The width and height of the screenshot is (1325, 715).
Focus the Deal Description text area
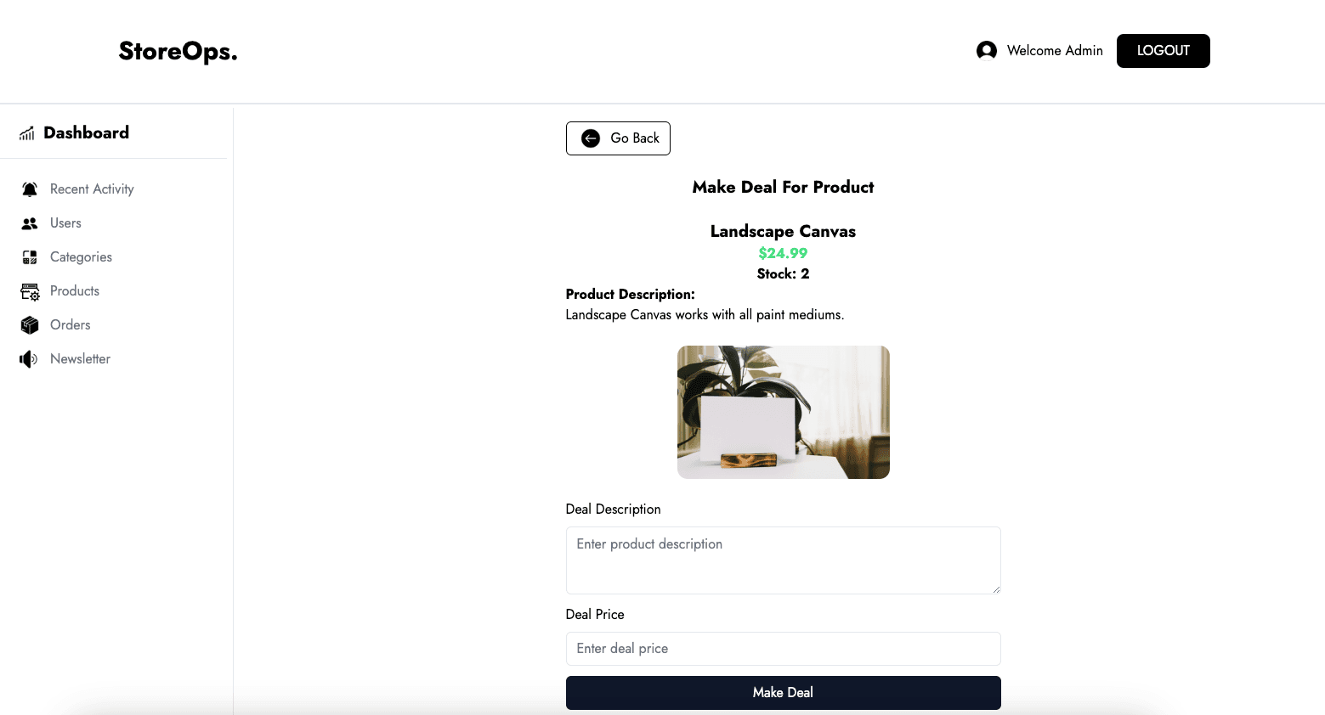point(783,560)
